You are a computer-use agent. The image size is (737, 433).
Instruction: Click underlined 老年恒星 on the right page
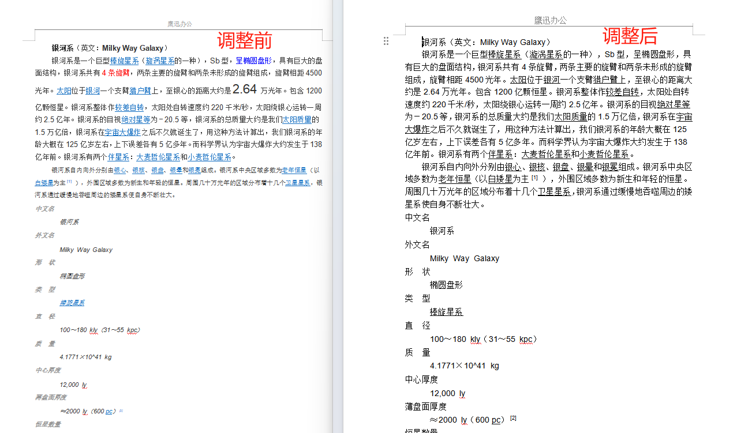point(455,179)
